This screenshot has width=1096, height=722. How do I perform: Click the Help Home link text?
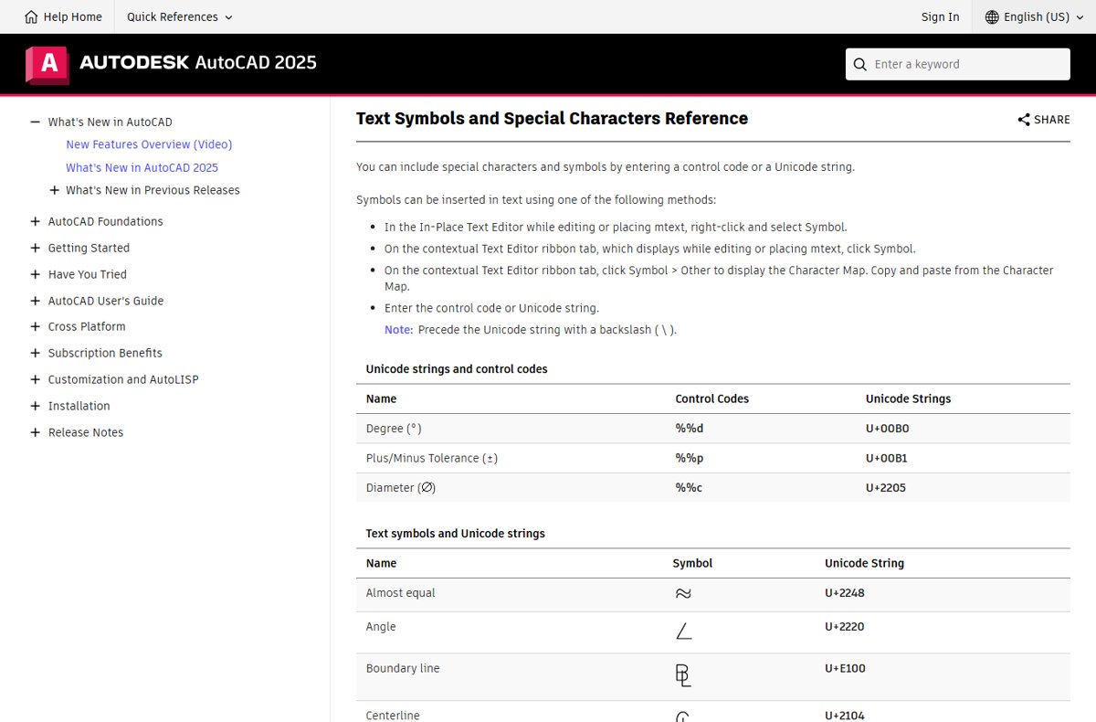click(x=72, y=16)
